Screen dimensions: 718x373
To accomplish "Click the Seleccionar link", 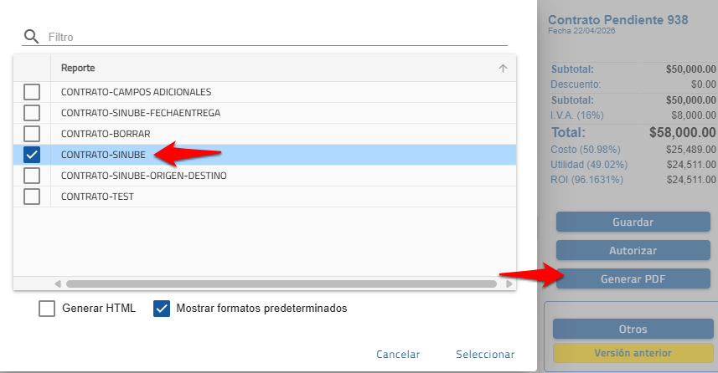I will (485, 355).
